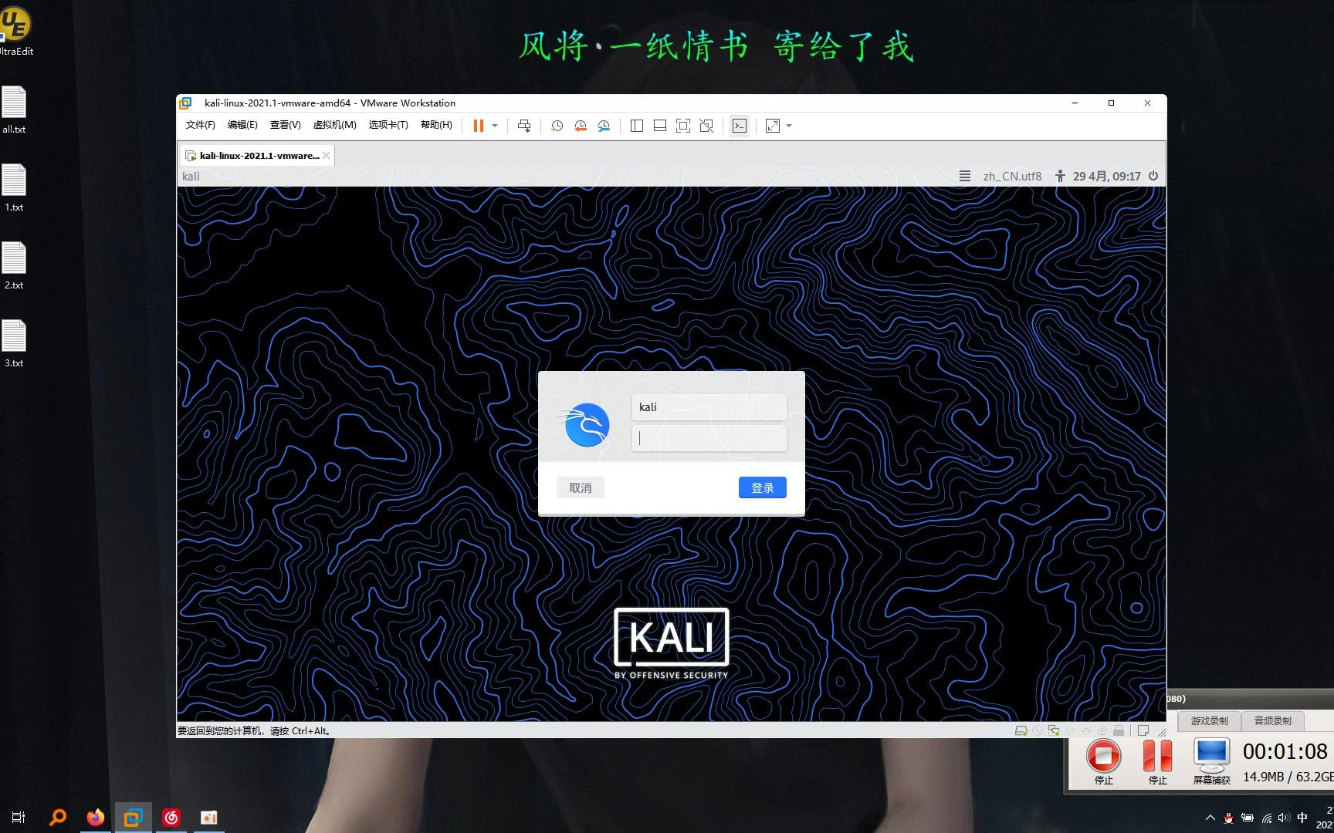Open the screen recorder taskbar icon
1334x833 pixels.
208,817
